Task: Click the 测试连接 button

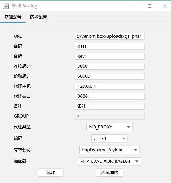Action: click(110, 173)
